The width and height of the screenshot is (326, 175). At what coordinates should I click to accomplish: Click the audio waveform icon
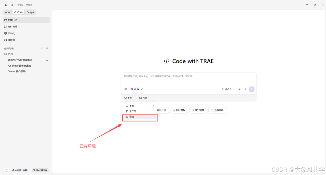[246, 89]
